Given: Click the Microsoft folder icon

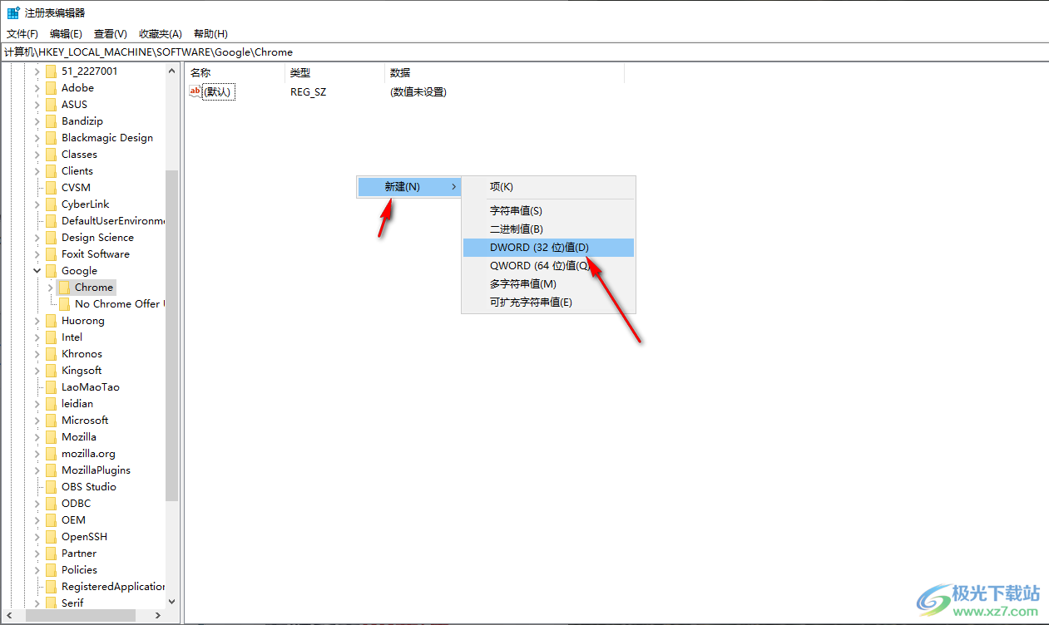Looking at the screenshot, I should pyautogui.click(x=52, y=421).
